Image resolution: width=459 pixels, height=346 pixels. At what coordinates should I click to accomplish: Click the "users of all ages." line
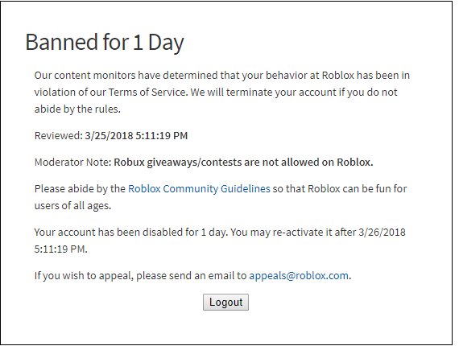tap(73, 206)
